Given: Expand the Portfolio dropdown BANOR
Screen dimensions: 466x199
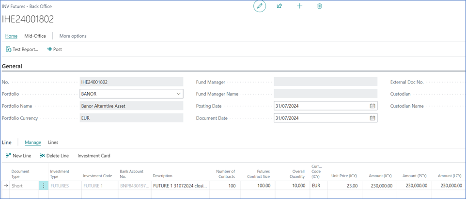Looking at the screenshot, I should pyautogui.click(x=179, y=94).
